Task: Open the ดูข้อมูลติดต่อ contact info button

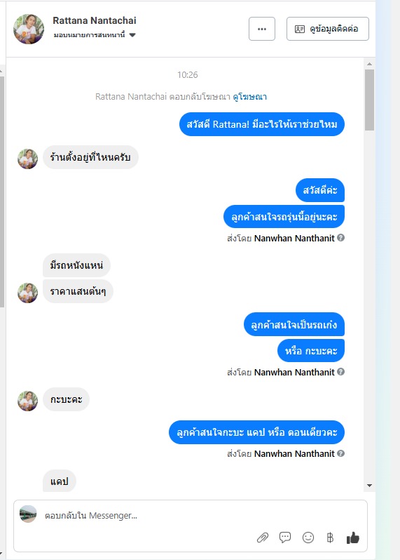Action: click(x=328, y=29)
